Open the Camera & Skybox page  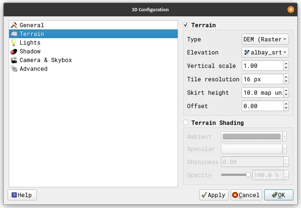tap(45, 60)
